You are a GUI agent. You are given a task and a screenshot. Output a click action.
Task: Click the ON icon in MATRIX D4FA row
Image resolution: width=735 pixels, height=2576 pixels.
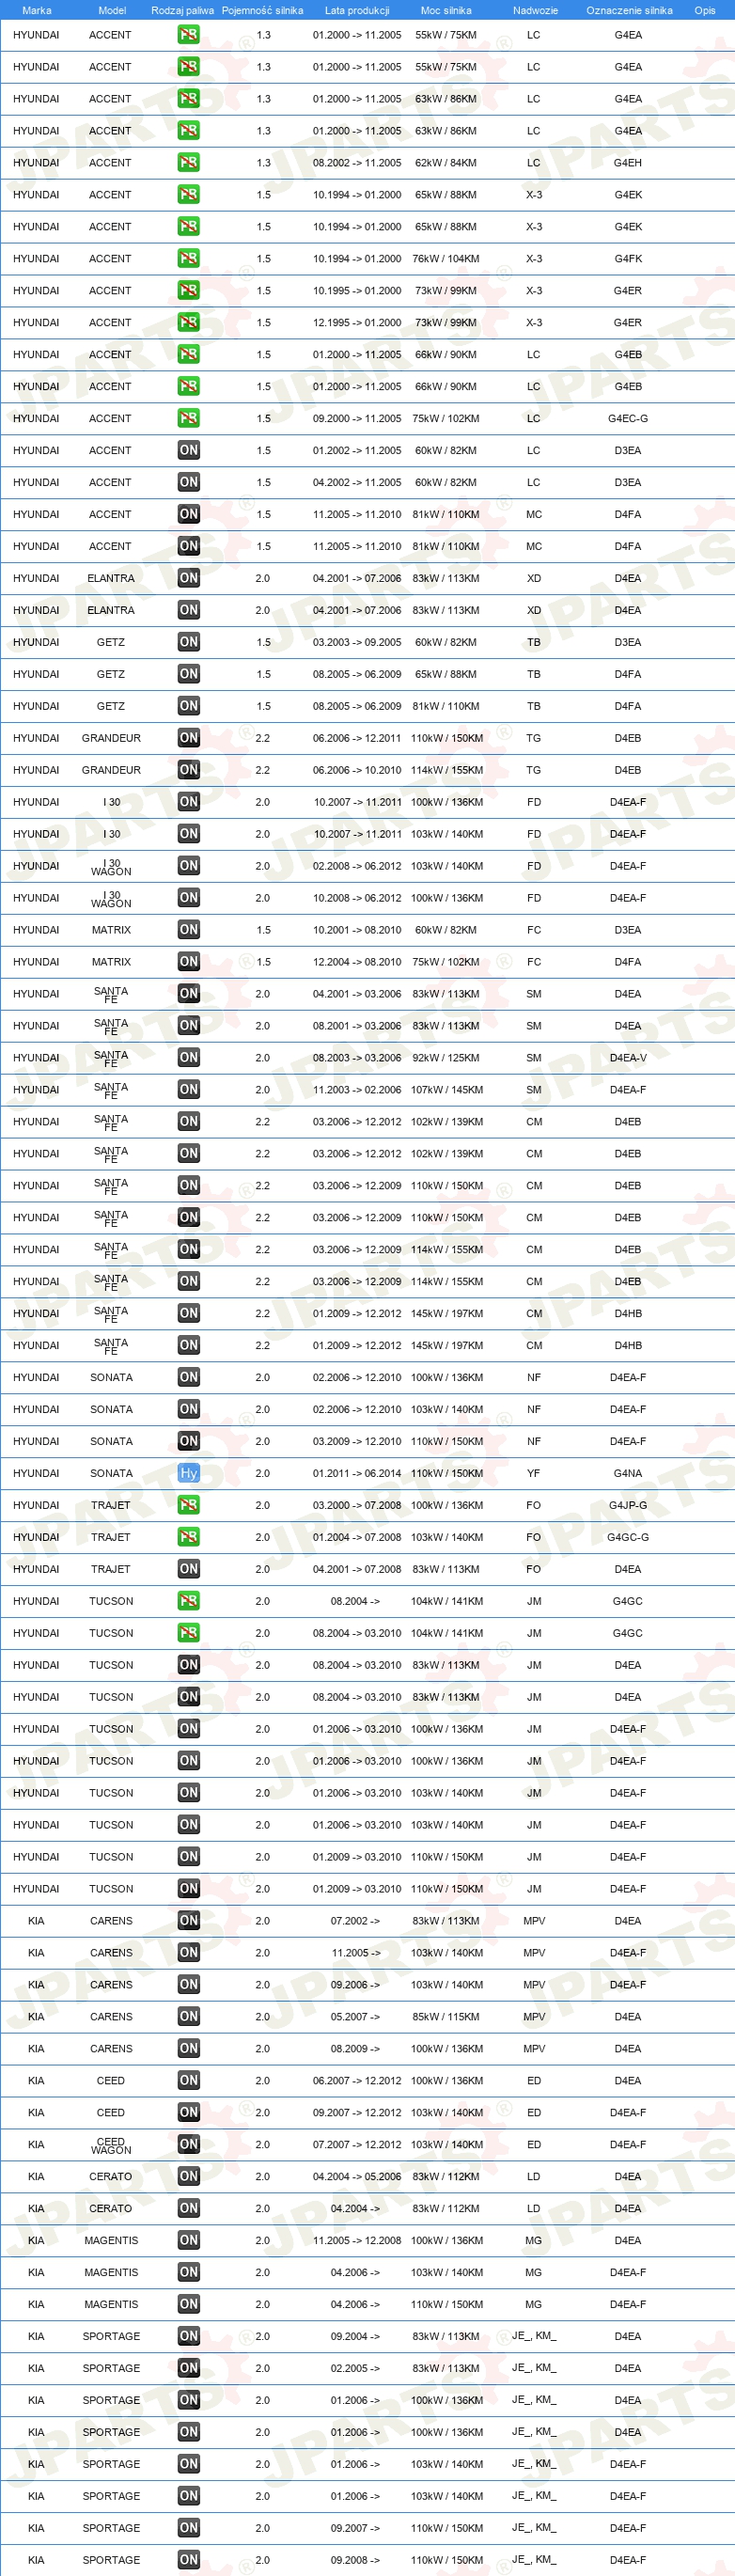click(188, 962)
